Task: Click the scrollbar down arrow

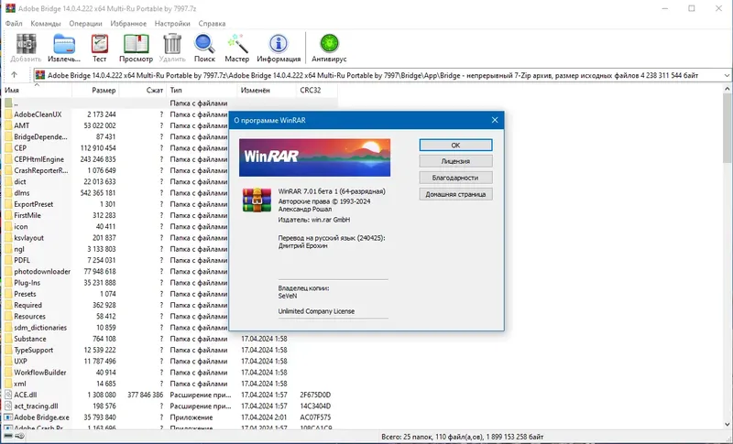Action: click(x=727, y=425)
